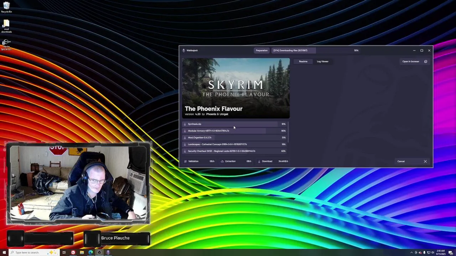Open the taskbar clock and calendar
Viewport: 456px width, 256px height.
tap(441, 252)
